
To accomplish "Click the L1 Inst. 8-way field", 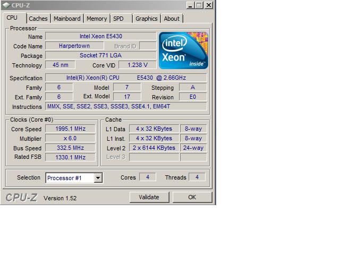I will (193, 138).
